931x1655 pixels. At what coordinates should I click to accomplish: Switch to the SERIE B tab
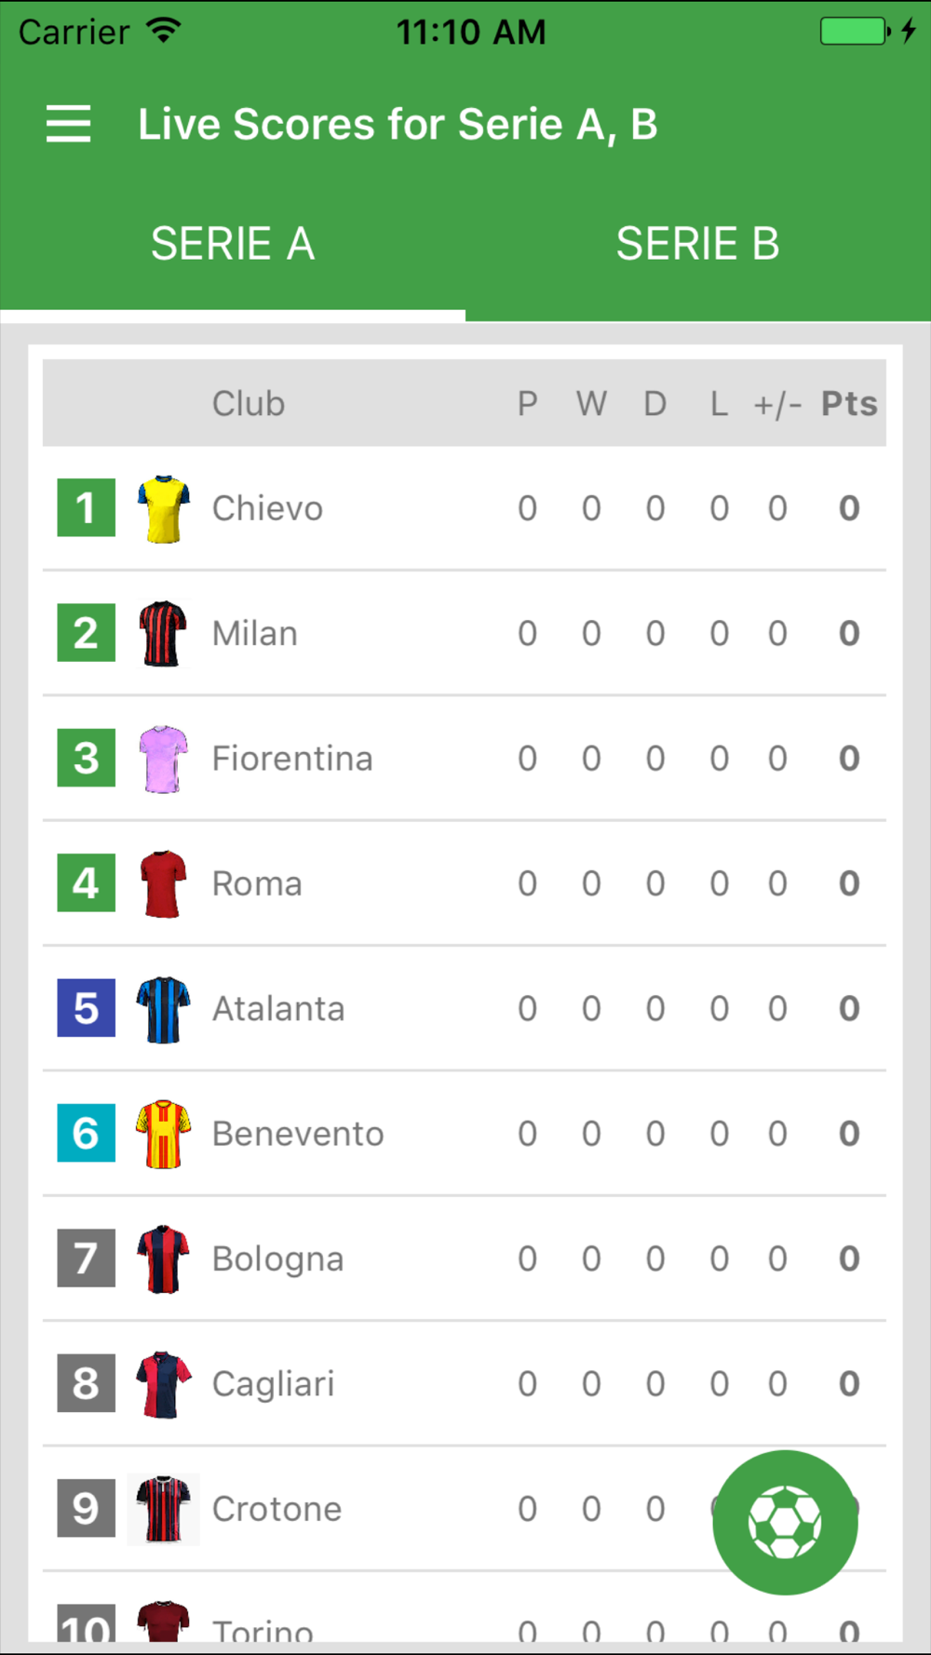tap(697, 244)
